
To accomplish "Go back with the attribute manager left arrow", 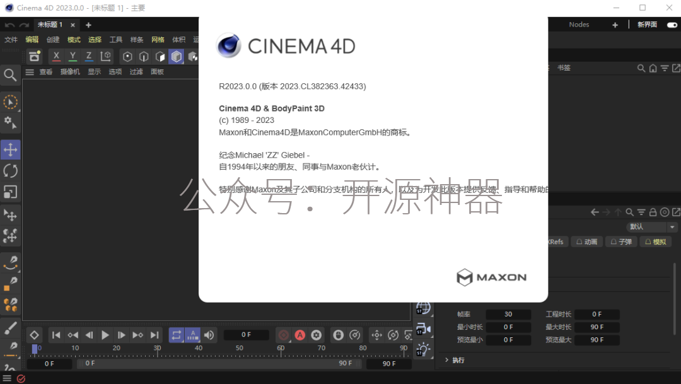I will point(595,212).
